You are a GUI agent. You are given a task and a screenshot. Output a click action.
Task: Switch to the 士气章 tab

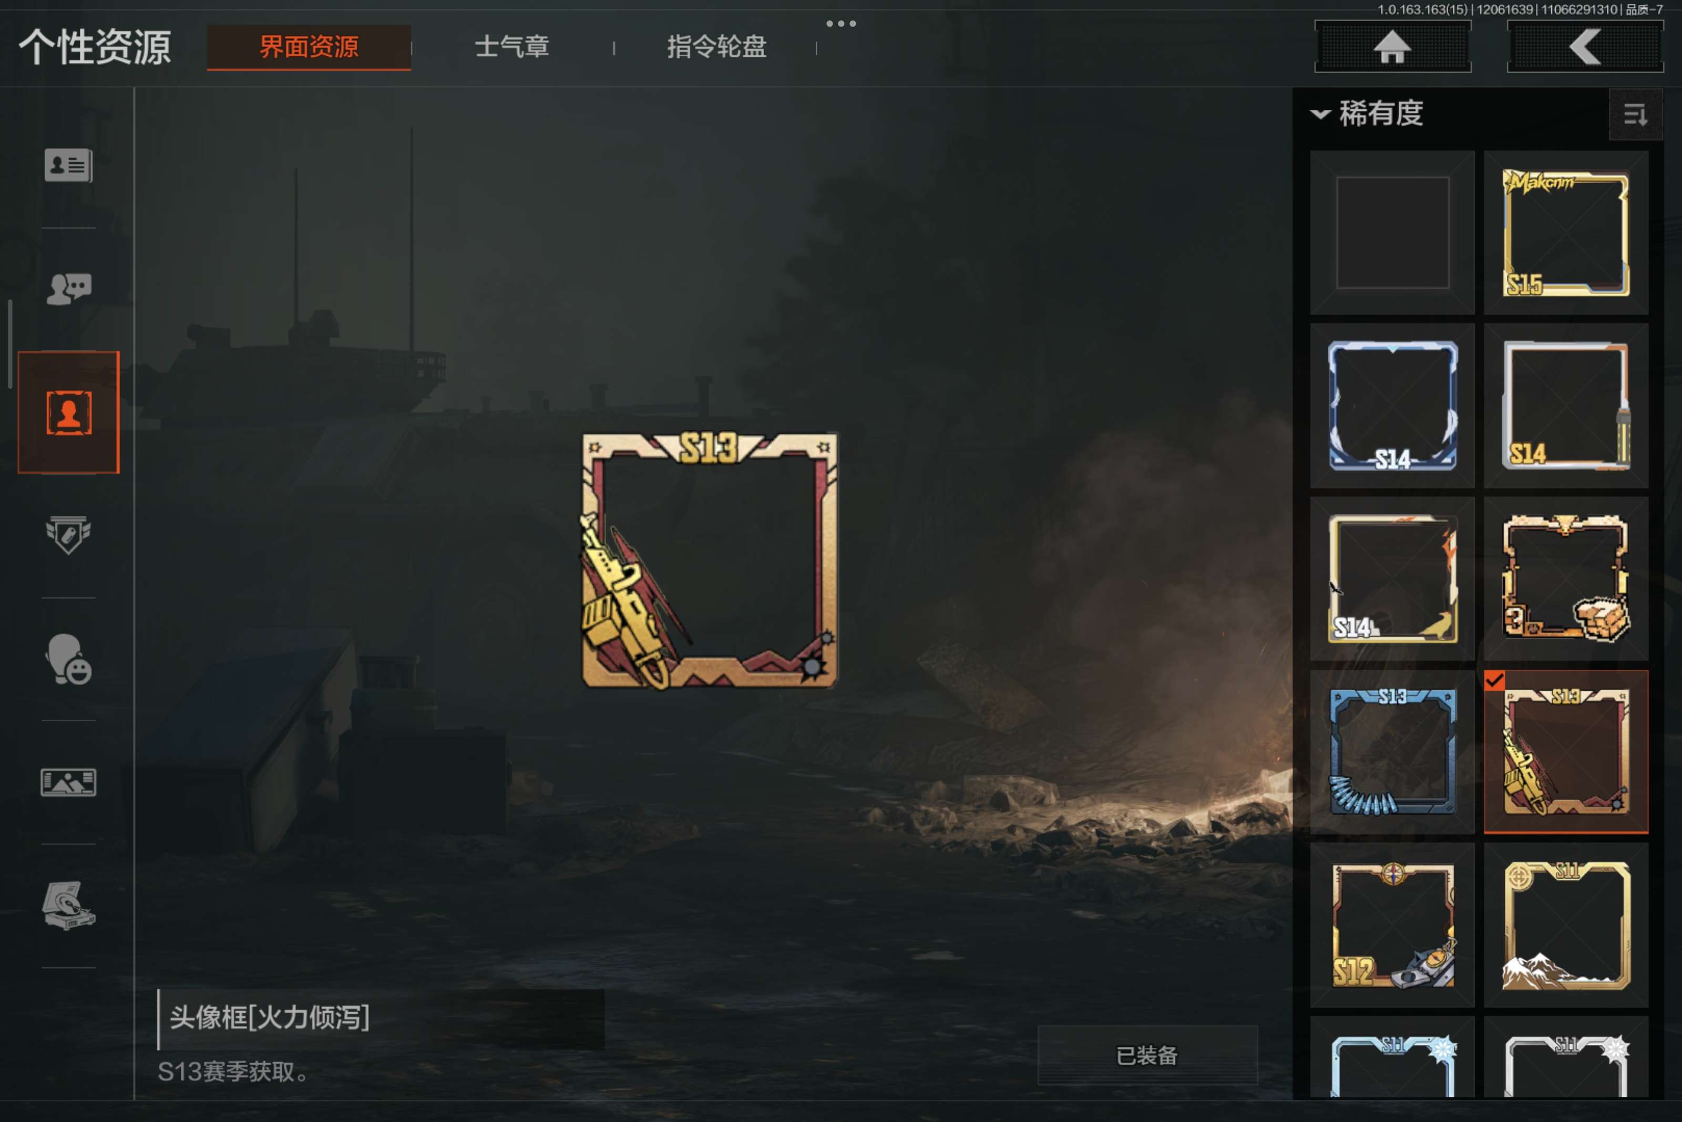tap(512, 47)
